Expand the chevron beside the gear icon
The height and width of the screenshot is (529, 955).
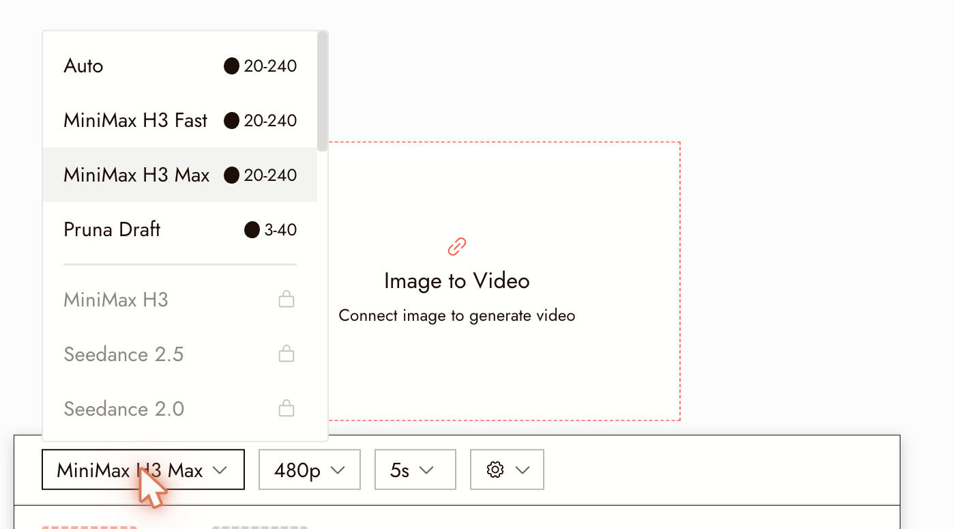[x=523, y=470]
